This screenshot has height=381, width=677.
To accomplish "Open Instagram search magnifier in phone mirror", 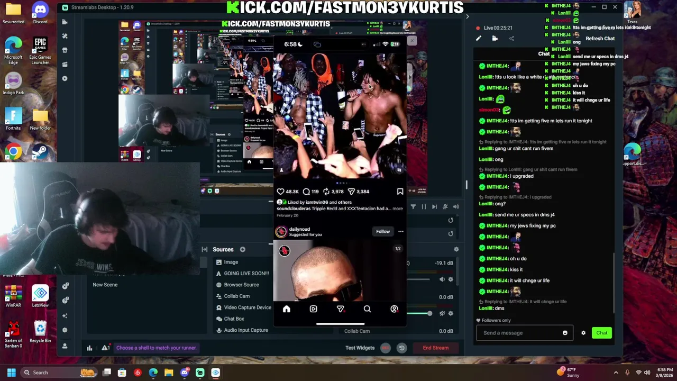I will 367,309.
